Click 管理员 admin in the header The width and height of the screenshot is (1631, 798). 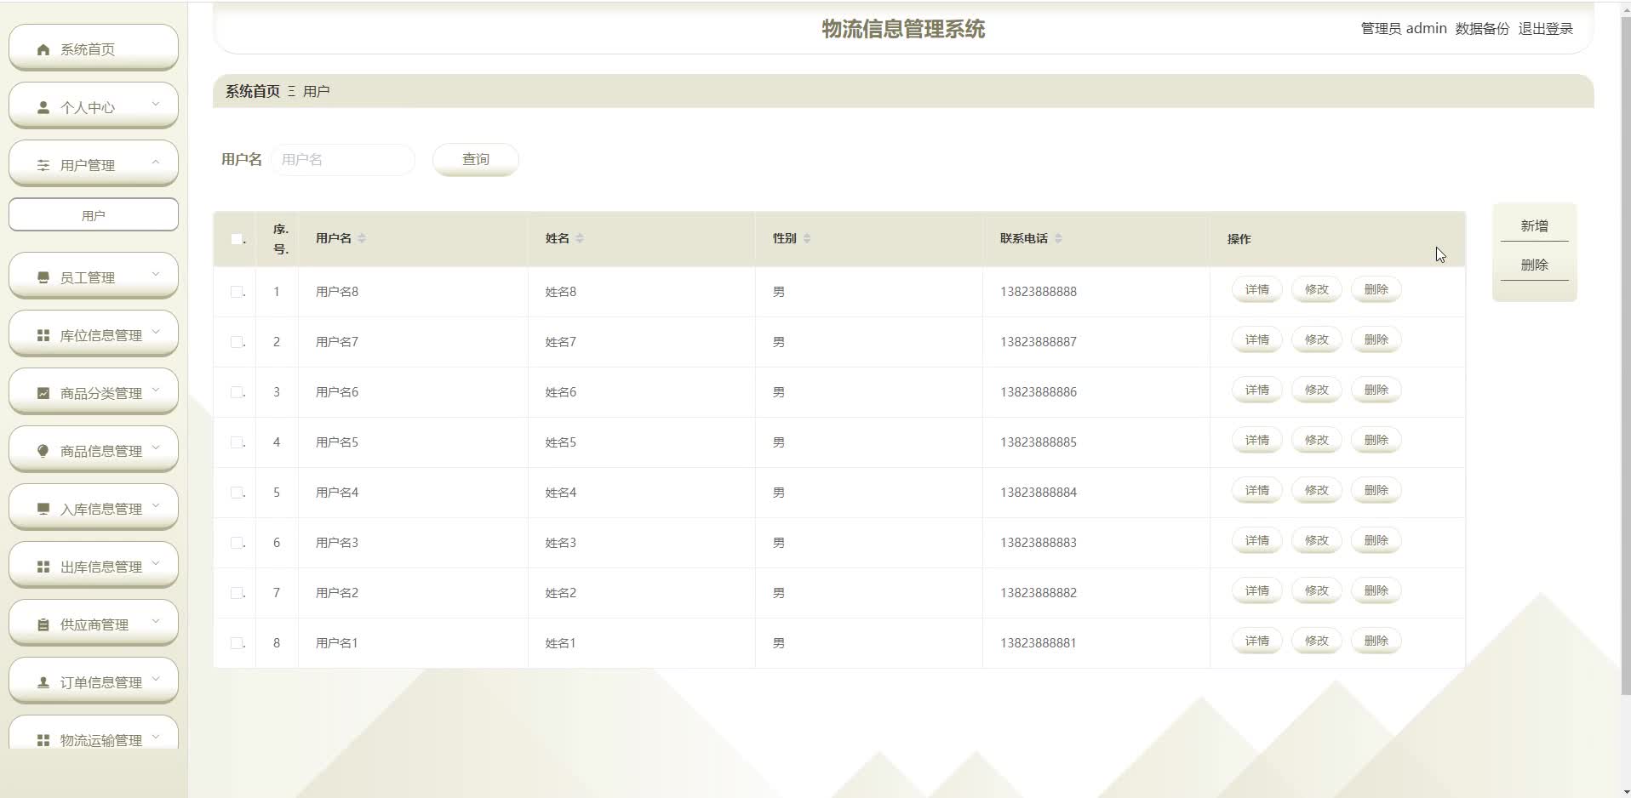(1404, 28)
